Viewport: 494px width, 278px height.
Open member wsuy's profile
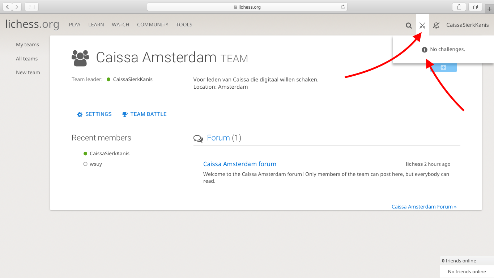click(x=96, y=164)
